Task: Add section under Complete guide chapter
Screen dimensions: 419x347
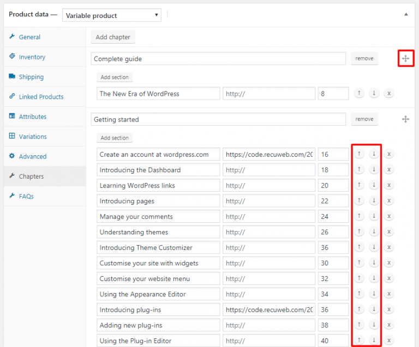Action: tap(115, 77)
